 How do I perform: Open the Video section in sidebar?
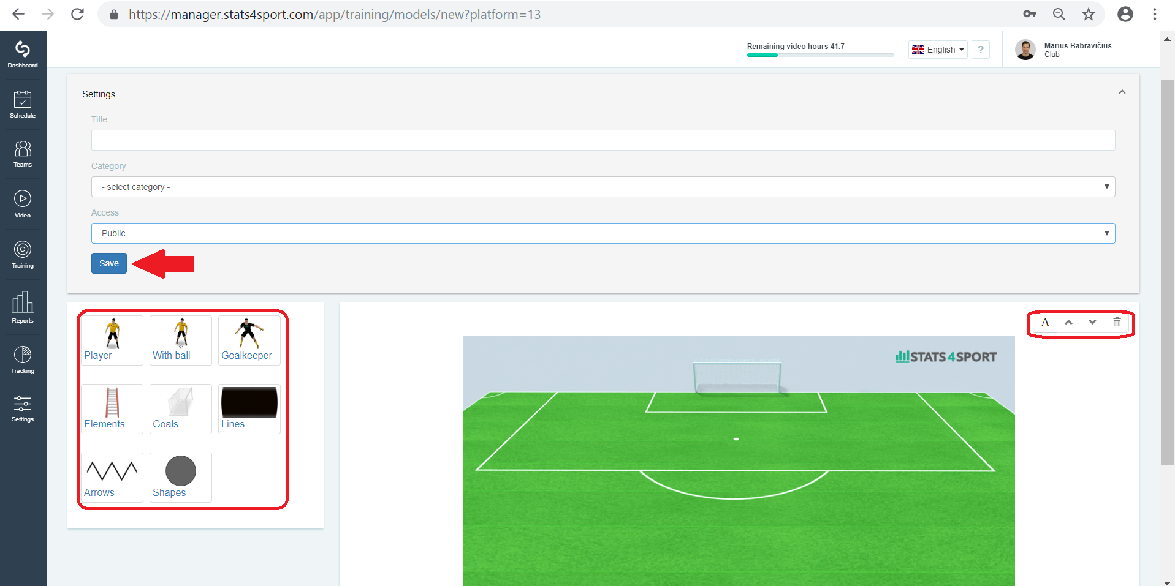pyautogui.click(x=23, y=204)
